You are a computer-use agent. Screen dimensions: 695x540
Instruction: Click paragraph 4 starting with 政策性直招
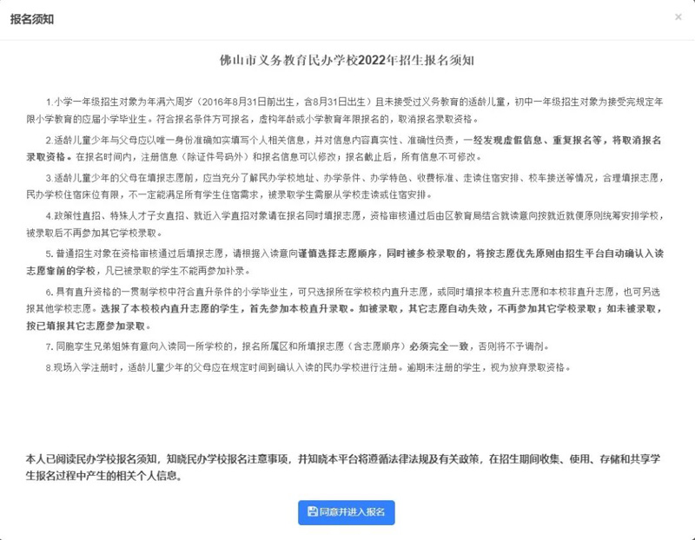[347, 223]
